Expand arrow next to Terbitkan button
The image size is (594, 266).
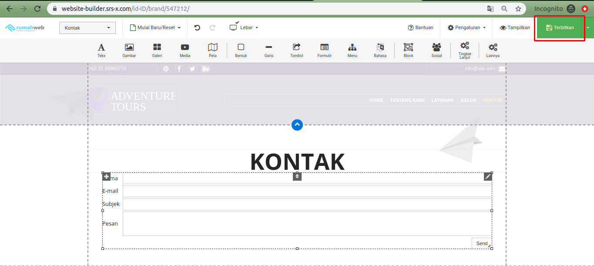pyautogui.click(x=588, y=27)
